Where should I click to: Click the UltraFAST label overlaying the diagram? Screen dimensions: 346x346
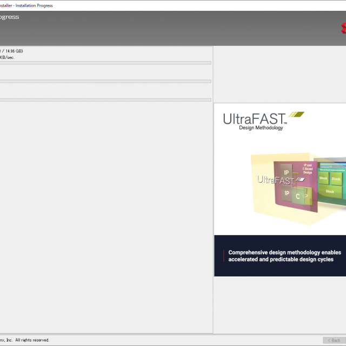[x=275, y=180]
